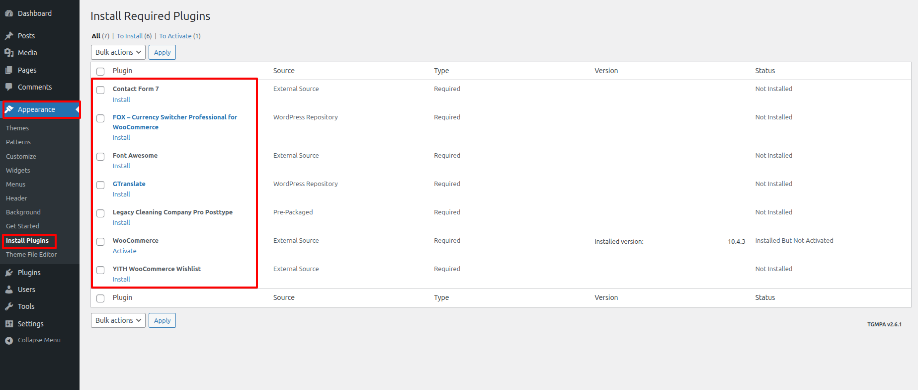
Task: Click the Dashboard gauge icon
Action: [9, 13]
